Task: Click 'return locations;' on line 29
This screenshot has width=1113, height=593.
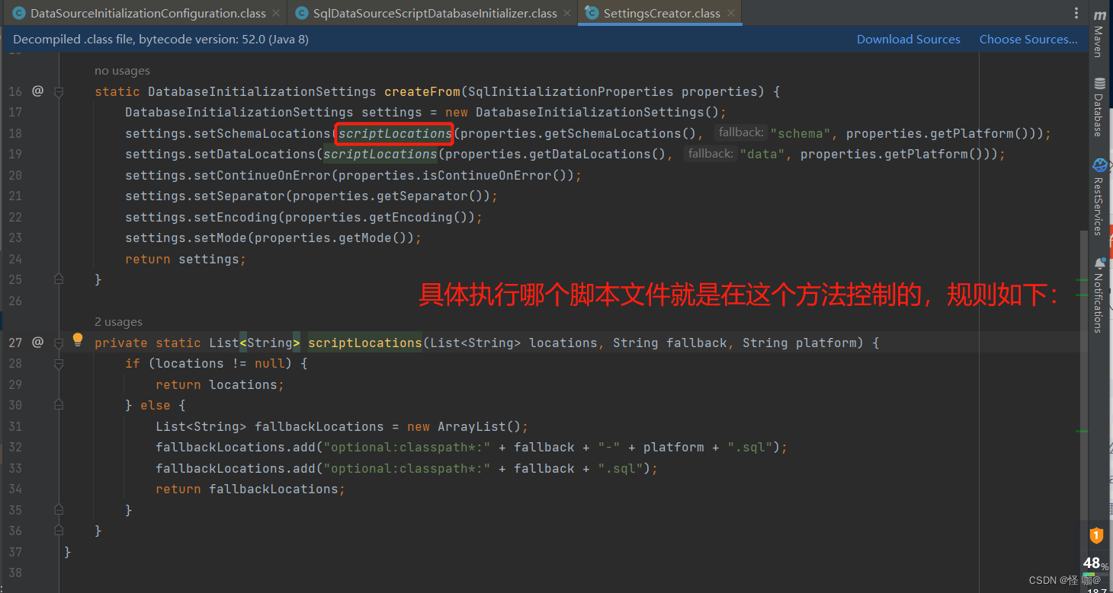Action: click(x=220, y=385)
